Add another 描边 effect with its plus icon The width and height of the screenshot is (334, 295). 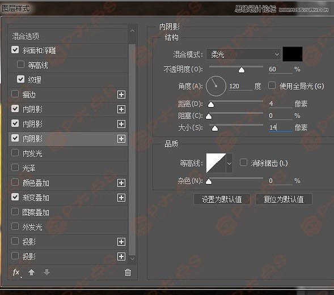(121, 95)
